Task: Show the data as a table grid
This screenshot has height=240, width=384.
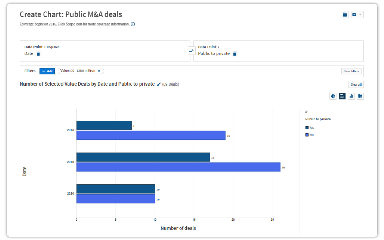Action: [x=360, y=96]
